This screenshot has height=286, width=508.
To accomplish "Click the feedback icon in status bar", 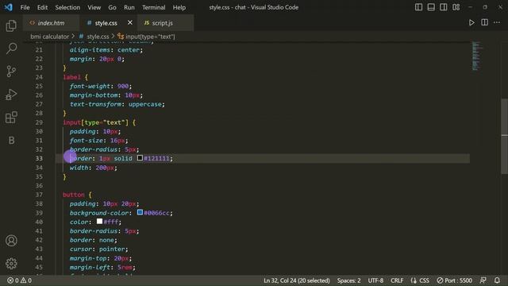I will coord(483,280).
